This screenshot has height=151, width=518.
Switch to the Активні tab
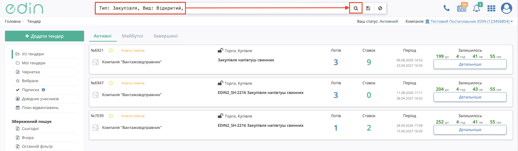(x=103, y=36)
